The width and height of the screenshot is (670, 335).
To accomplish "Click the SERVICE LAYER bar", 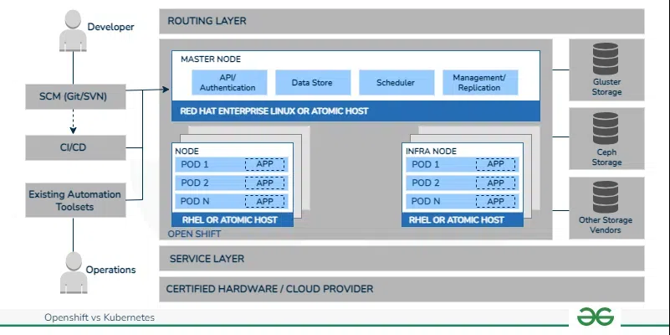I will click(x=401, y=259).
